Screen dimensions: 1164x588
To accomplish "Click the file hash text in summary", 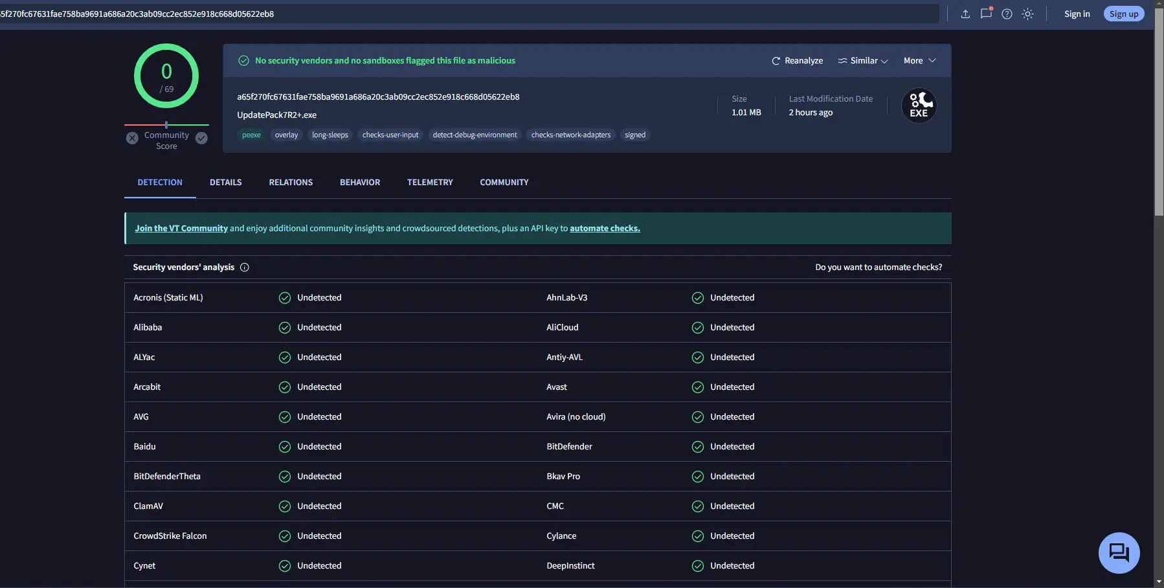I will tap(378, 97).
